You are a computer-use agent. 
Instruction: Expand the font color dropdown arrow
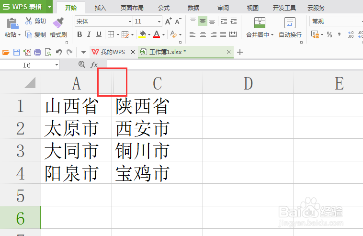pyautogui.click(x=163, y=34)
